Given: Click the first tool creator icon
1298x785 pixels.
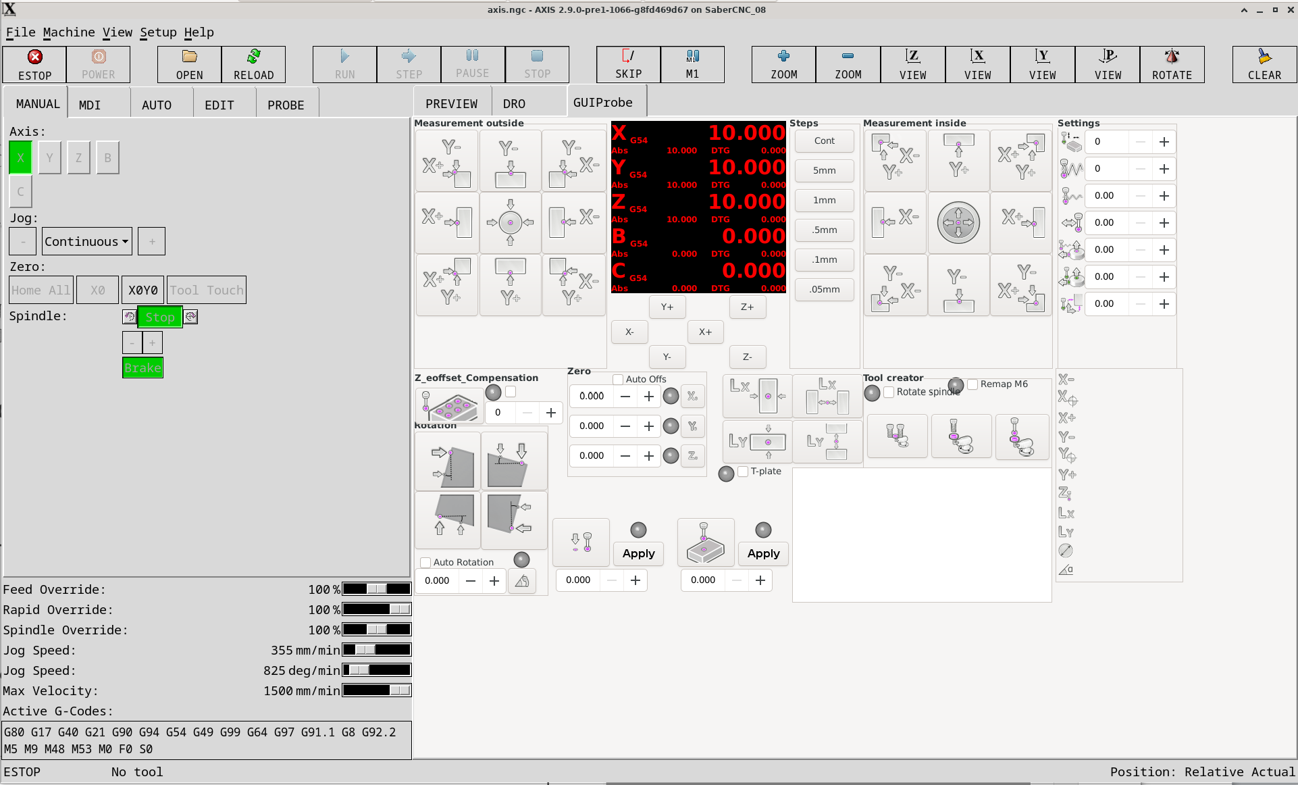Looking at the screenshot, I should point(897,436).
